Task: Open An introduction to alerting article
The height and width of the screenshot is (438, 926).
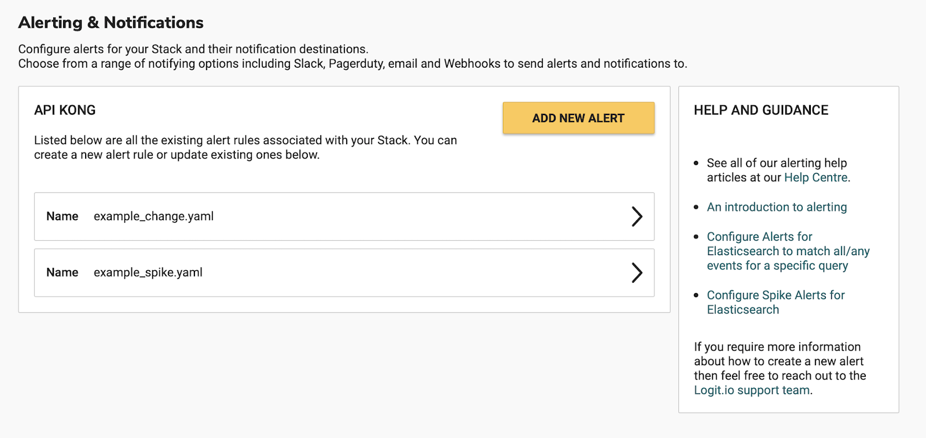Action: pyautogui.click(x=777, y=207)
